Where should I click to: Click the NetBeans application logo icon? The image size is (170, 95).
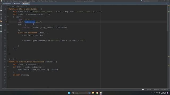click(x=1, y=1)
